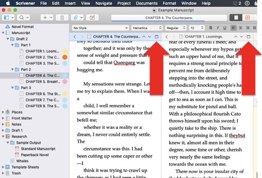Viewport: 262px width, 178px height.
Task: Click the Compose mode pencil icon
Action: click(92, 17)
